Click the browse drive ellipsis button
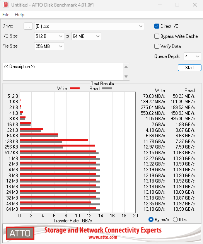This screenshot has width=203, height=244. (x=28, y=26)
